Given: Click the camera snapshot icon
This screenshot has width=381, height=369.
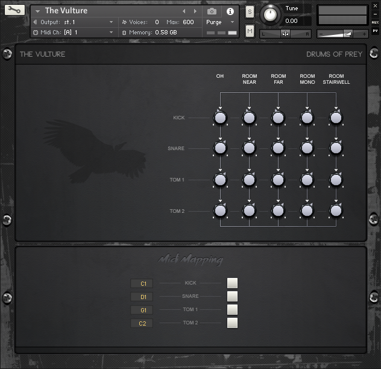Looking at the screenshot, I should (212, 11).
